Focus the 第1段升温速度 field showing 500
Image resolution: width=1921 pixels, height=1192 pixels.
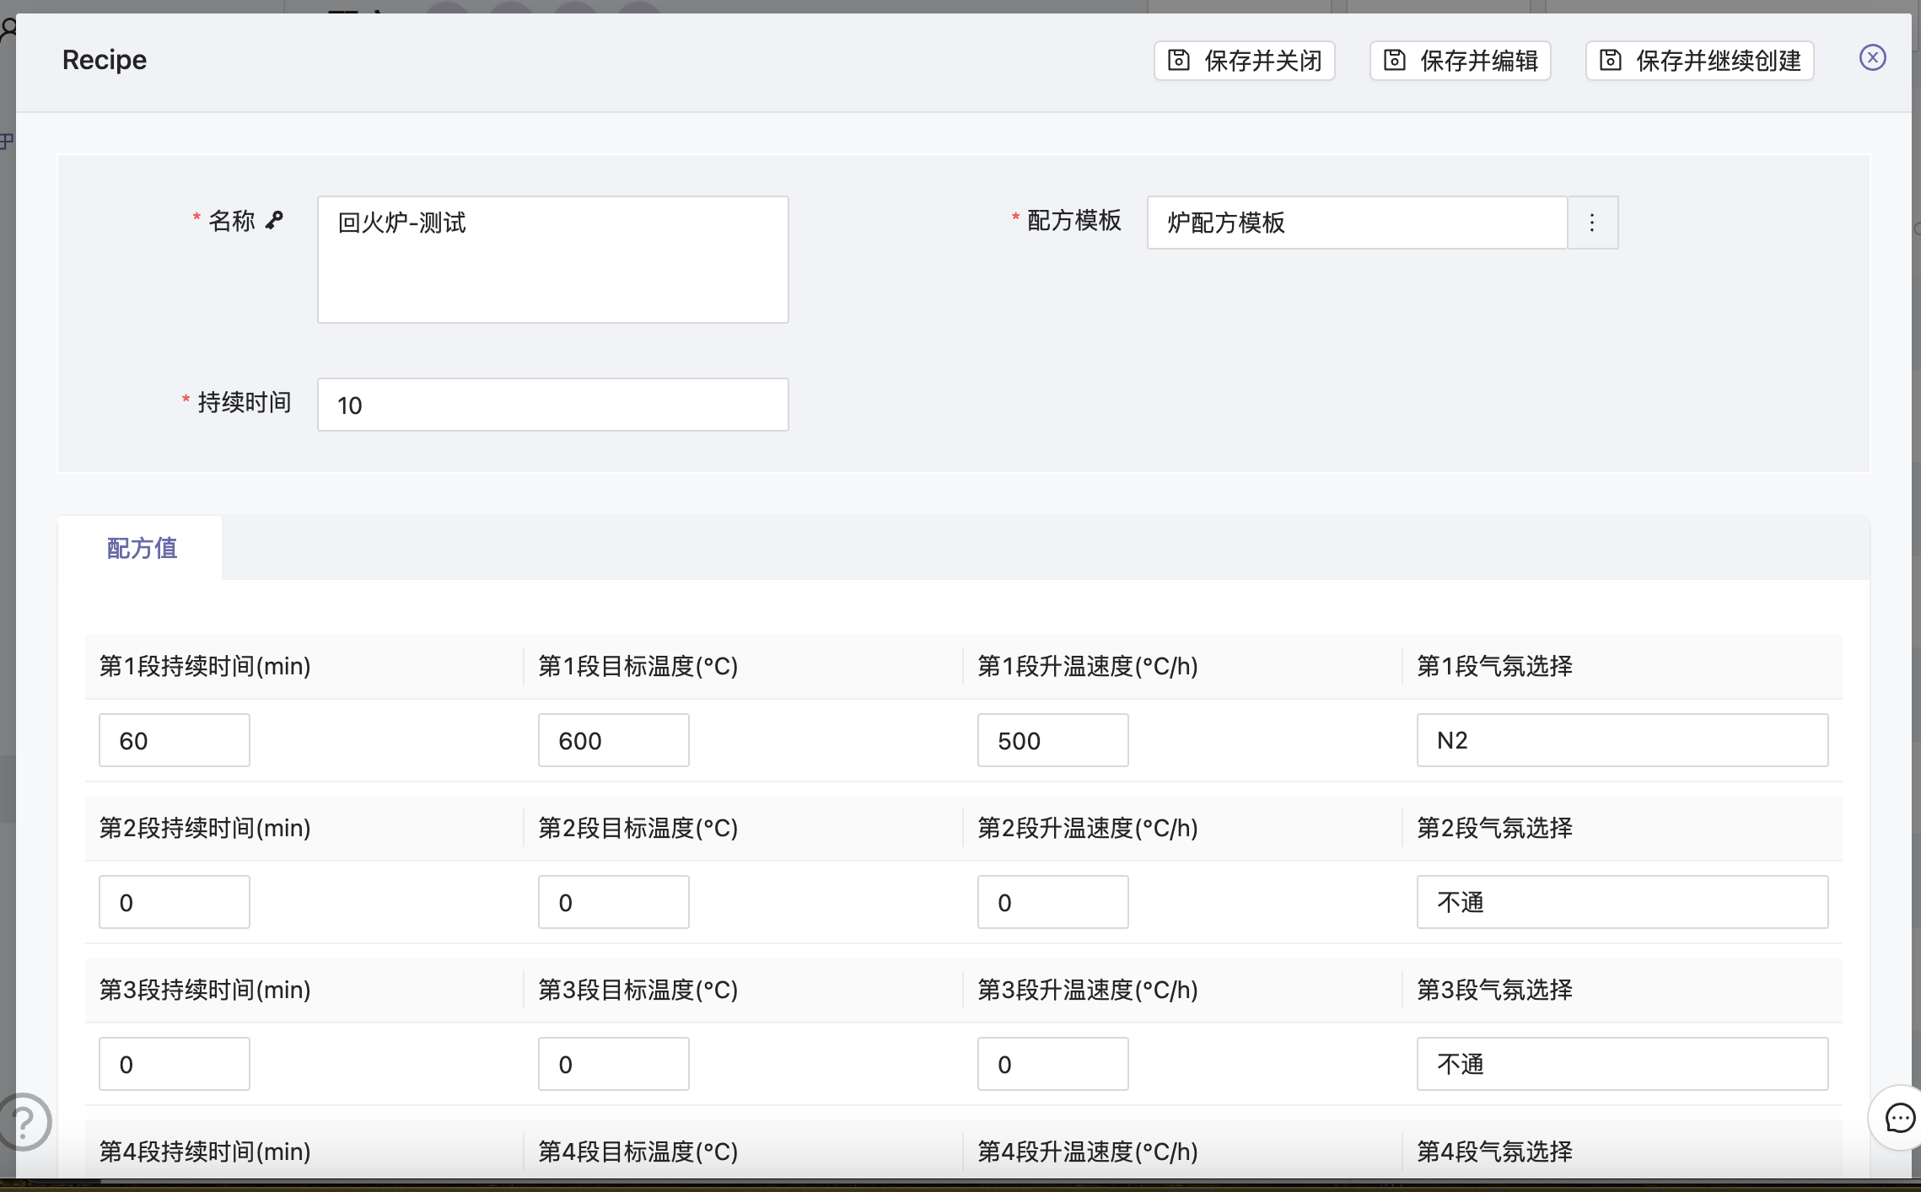tap(1052, 740)
